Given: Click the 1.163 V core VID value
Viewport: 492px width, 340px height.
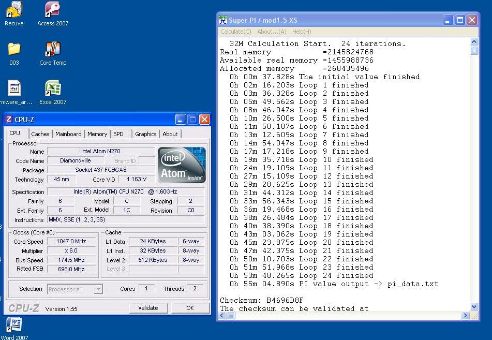Looking at the screenshot, I should coord(137,179).
